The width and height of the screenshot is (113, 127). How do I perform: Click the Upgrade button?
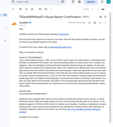(x=91, y=2)
